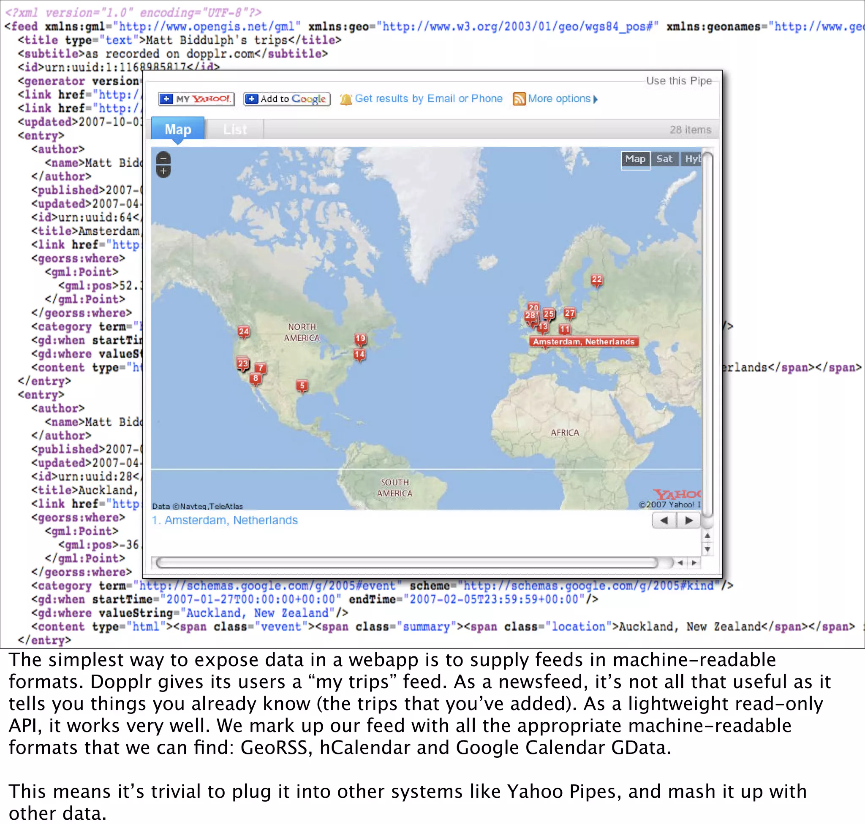Select the Map view type button

point(635,159)
